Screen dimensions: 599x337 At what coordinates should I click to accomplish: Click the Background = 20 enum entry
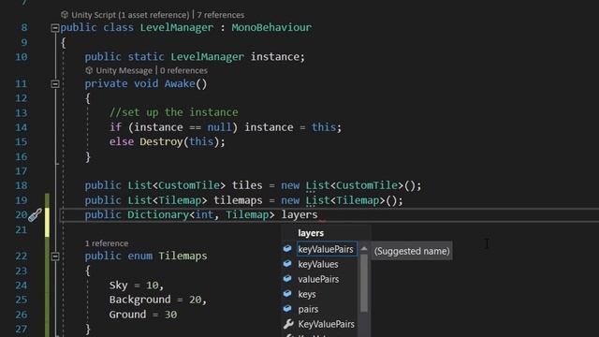(158, 300)
